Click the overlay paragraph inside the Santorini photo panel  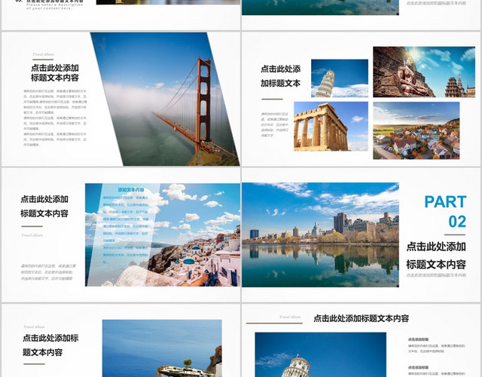tap(126, 229)
